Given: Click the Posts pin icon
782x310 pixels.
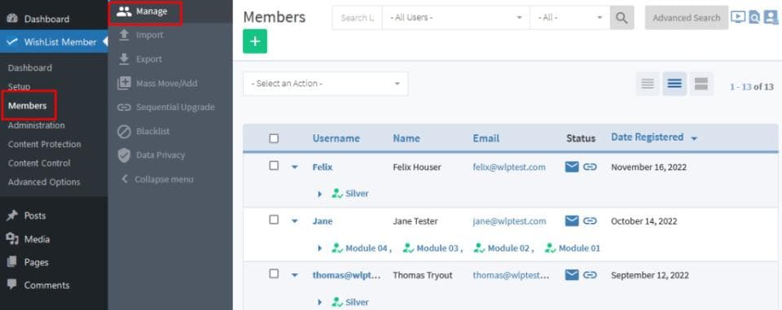Looking at the screenshot, I should 12,216.
